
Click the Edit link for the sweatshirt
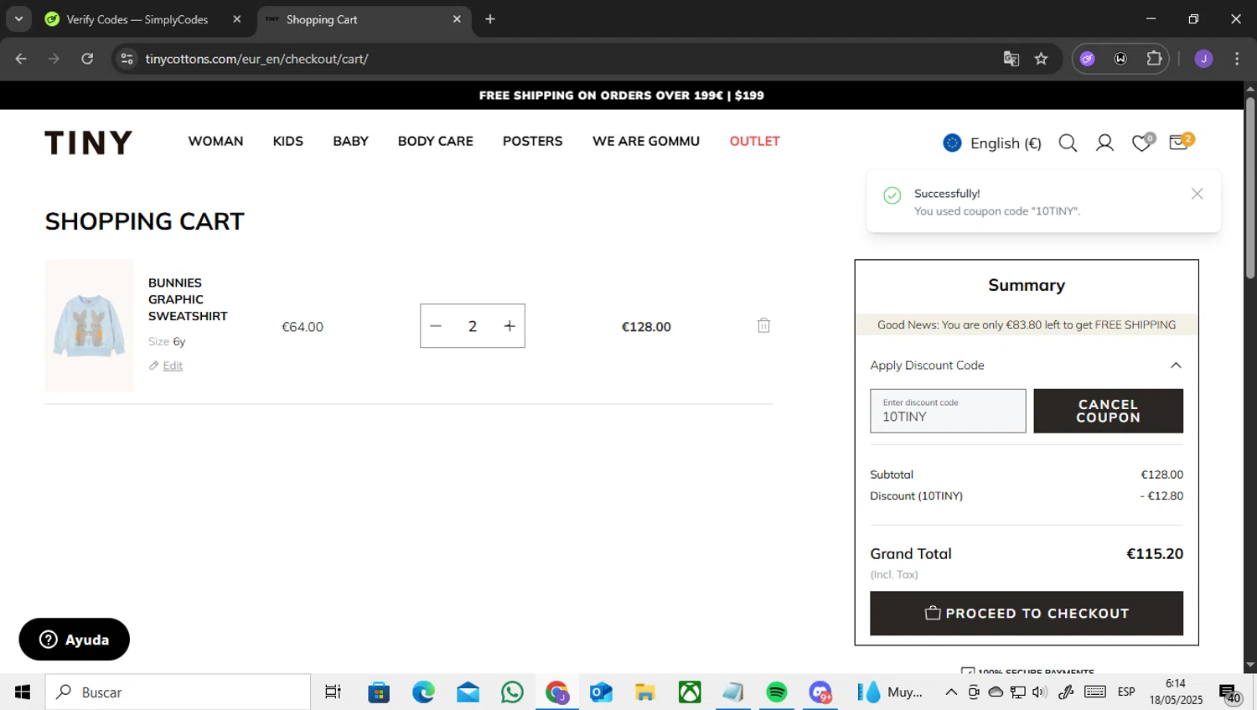tap(173, 365)
